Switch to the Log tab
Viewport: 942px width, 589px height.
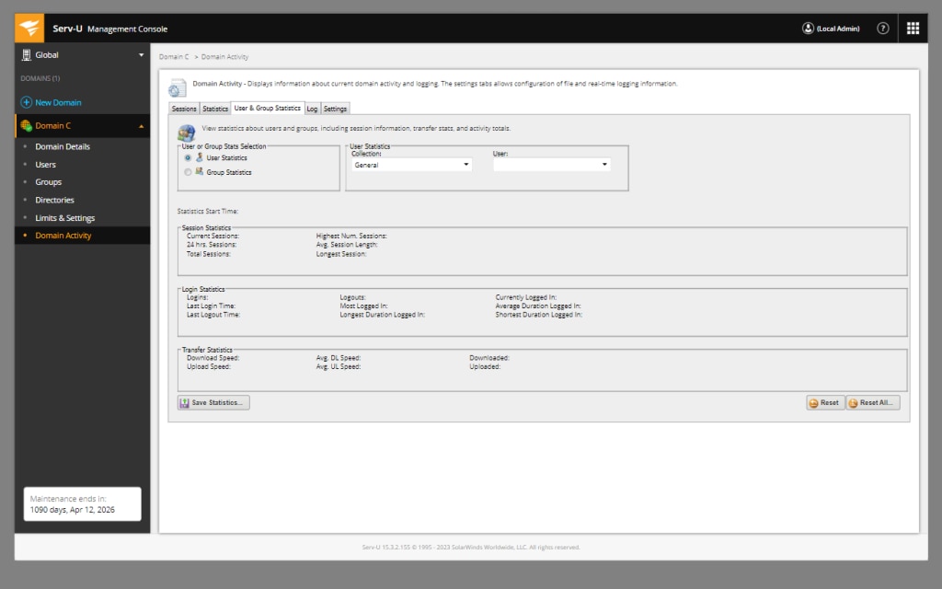click(312, 108)
